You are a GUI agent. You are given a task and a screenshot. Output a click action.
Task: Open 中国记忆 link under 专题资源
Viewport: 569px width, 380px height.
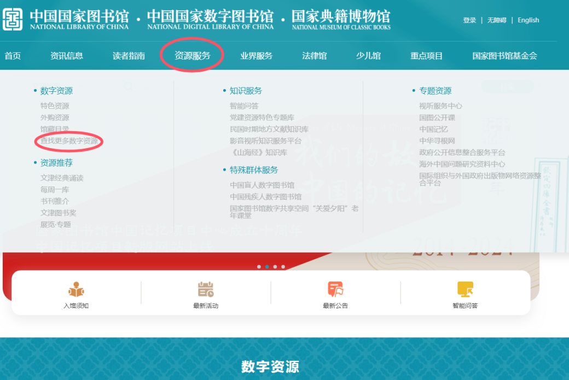pos(434,129)
